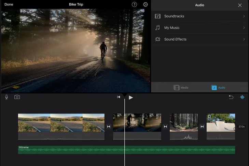Screen dimensions: 249x166
Task: Open project settings gear icon
Action: click(145, 4)
